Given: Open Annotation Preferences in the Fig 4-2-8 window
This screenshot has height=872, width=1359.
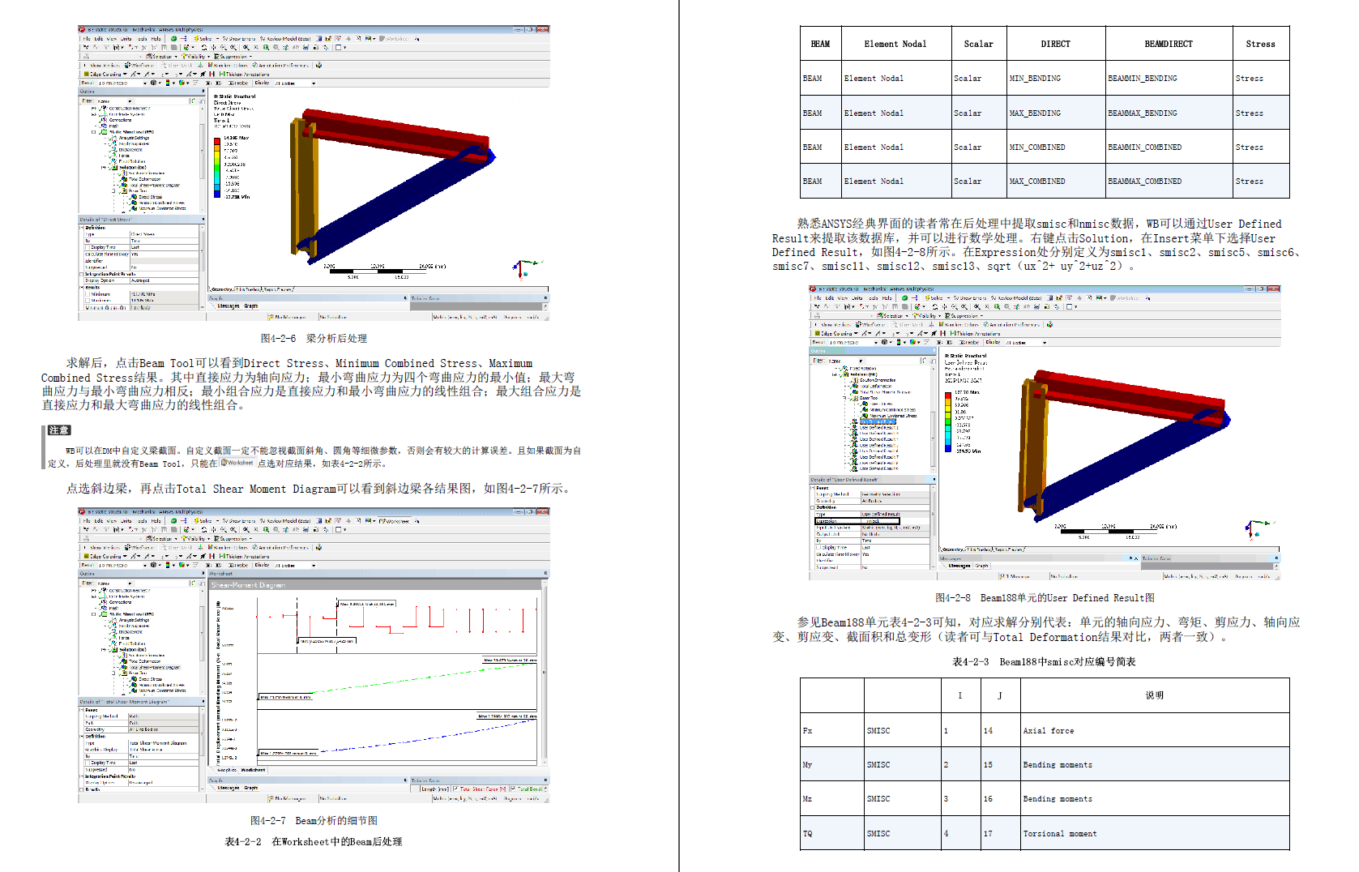Looking at the screenshot, I should 1013,324.
